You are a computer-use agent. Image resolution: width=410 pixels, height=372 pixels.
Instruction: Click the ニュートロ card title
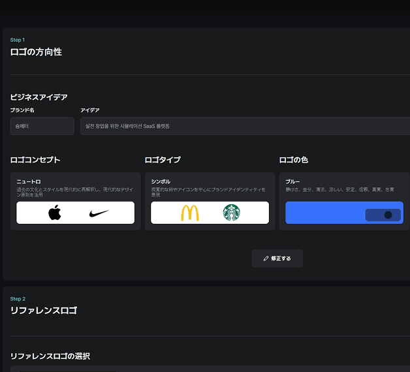click(29, 181)
